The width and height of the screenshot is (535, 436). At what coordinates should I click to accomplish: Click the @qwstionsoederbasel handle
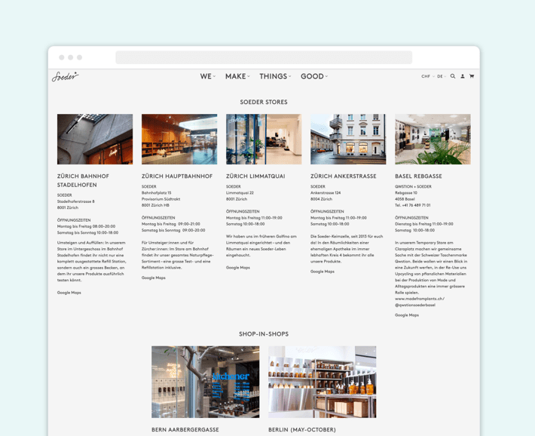point(415,305)
